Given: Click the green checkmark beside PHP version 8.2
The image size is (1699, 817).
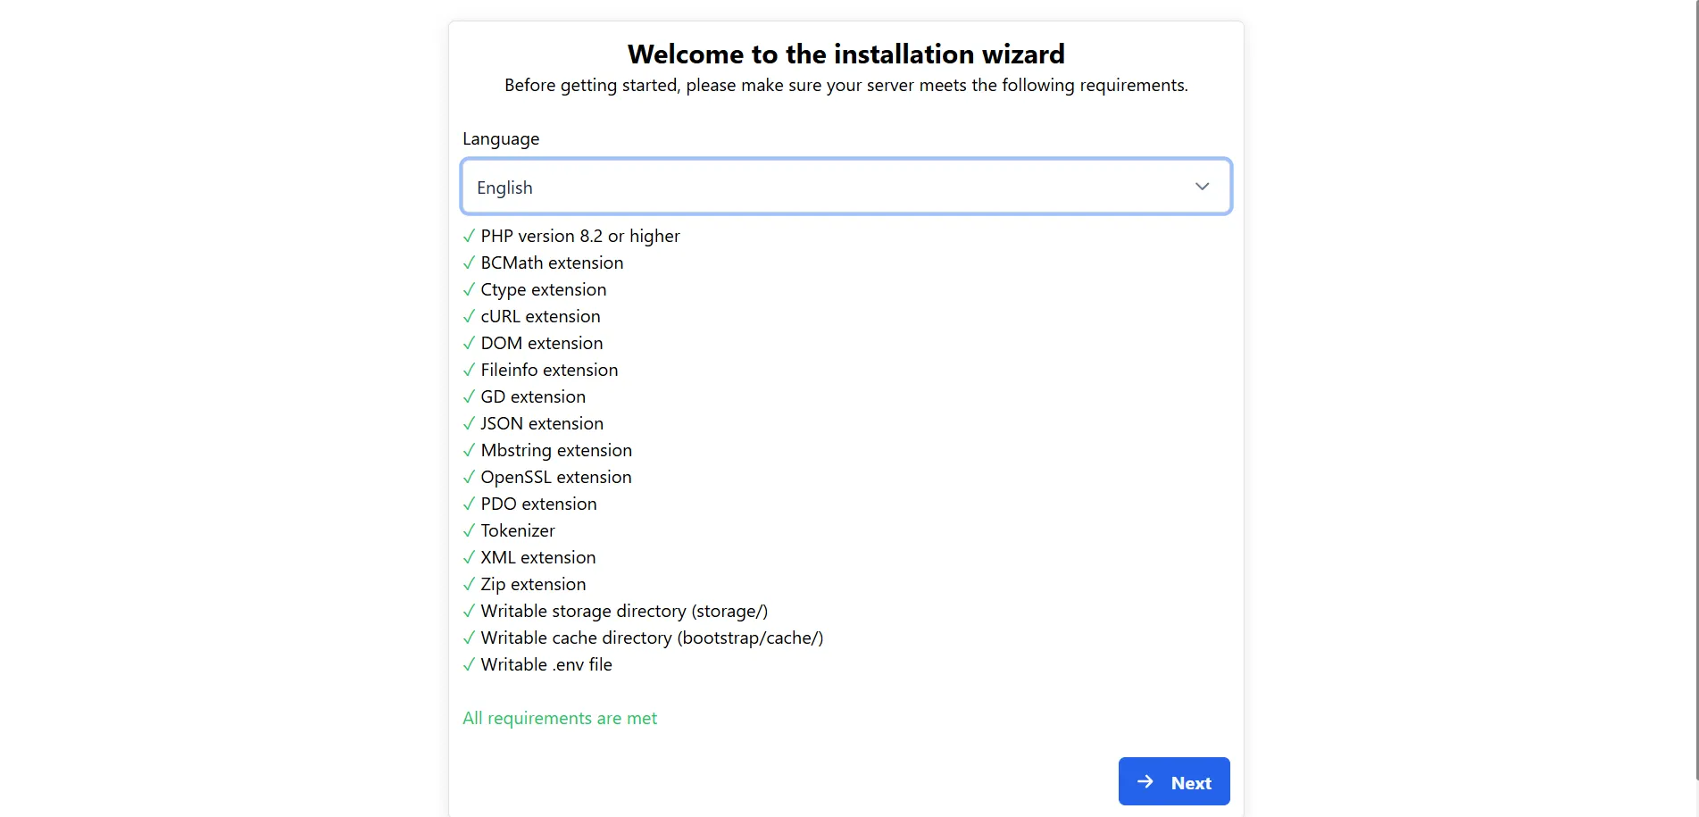Looking at the screenshot, I should [469, 236].
